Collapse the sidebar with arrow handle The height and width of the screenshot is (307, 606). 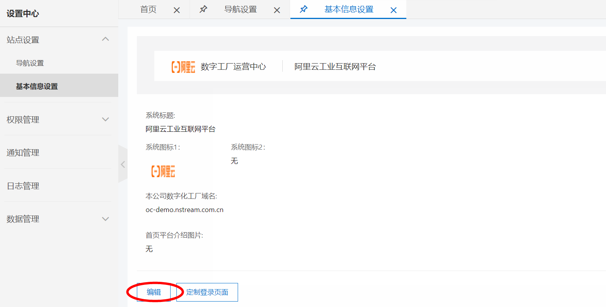click(x=123, y=164)
